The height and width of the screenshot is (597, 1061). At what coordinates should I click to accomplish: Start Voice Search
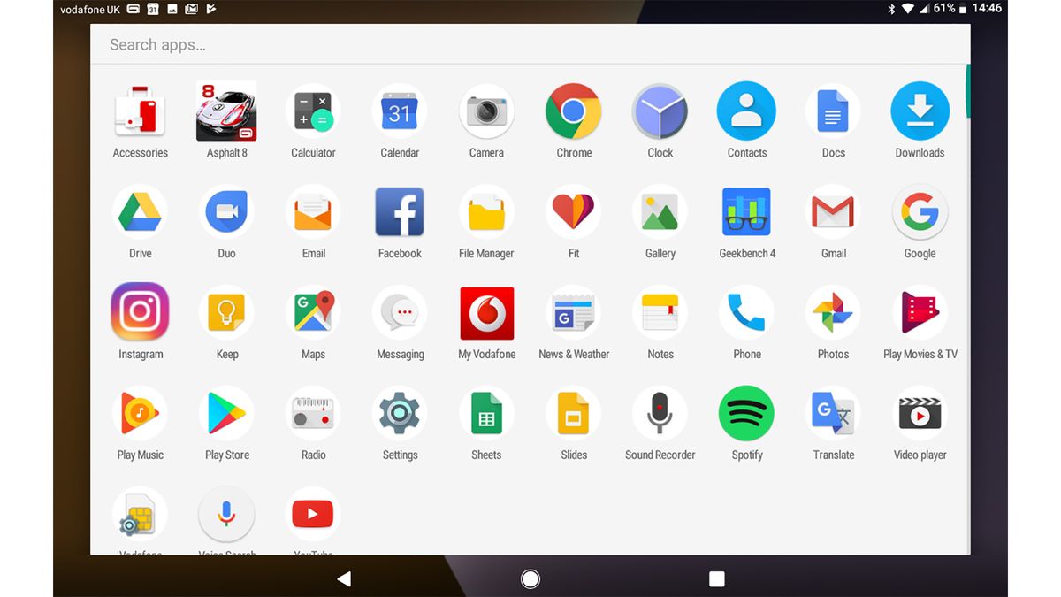tap(226, 513)
